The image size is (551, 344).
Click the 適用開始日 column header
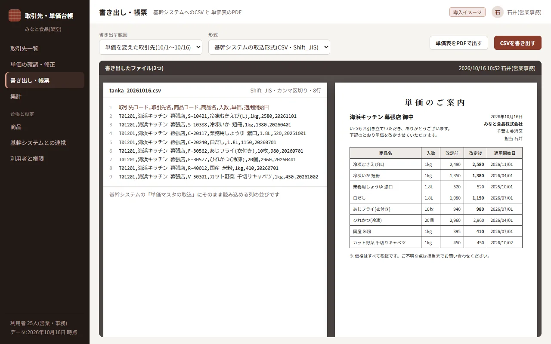pos(505,153)
